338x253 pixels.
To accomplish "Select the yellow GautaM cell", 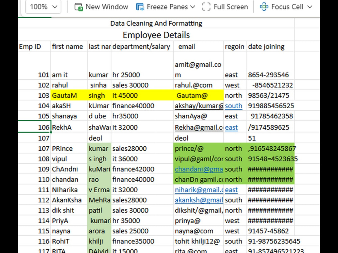I will (x=69, y=95).
